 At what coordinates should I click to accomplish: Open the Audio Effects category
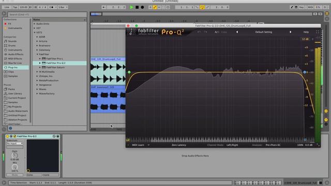(x=16, y=54)
